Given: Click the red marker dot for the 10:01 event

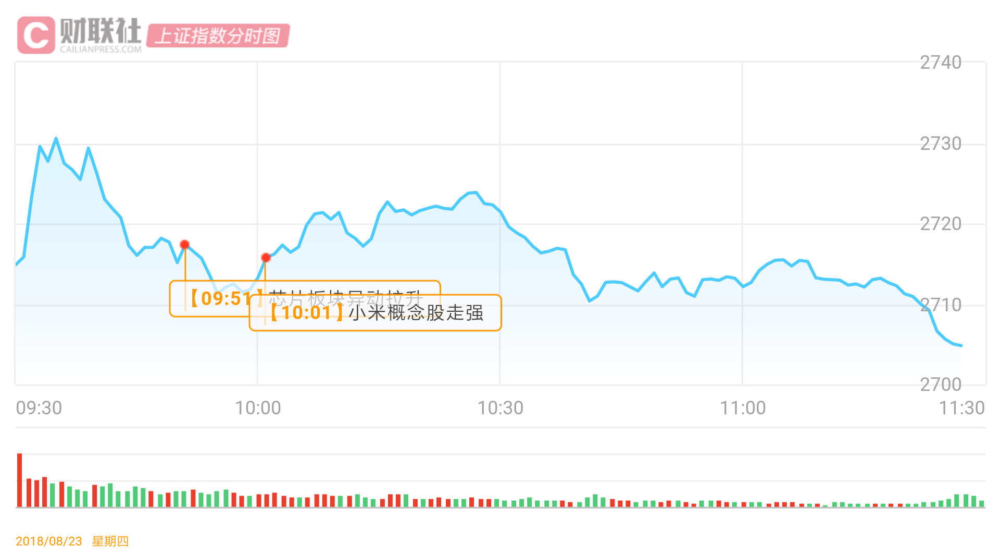Looking at the screenshot, I should (x=266, y=258).
